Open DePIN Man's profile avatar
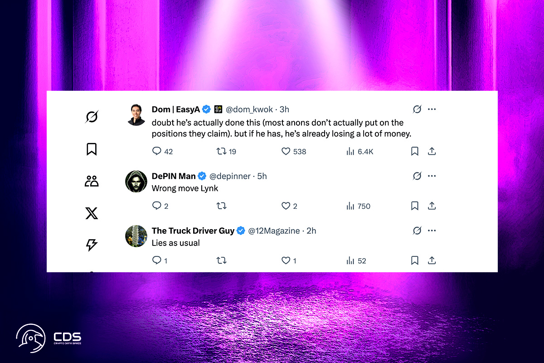The image size is (544, 363). (136, 181)
